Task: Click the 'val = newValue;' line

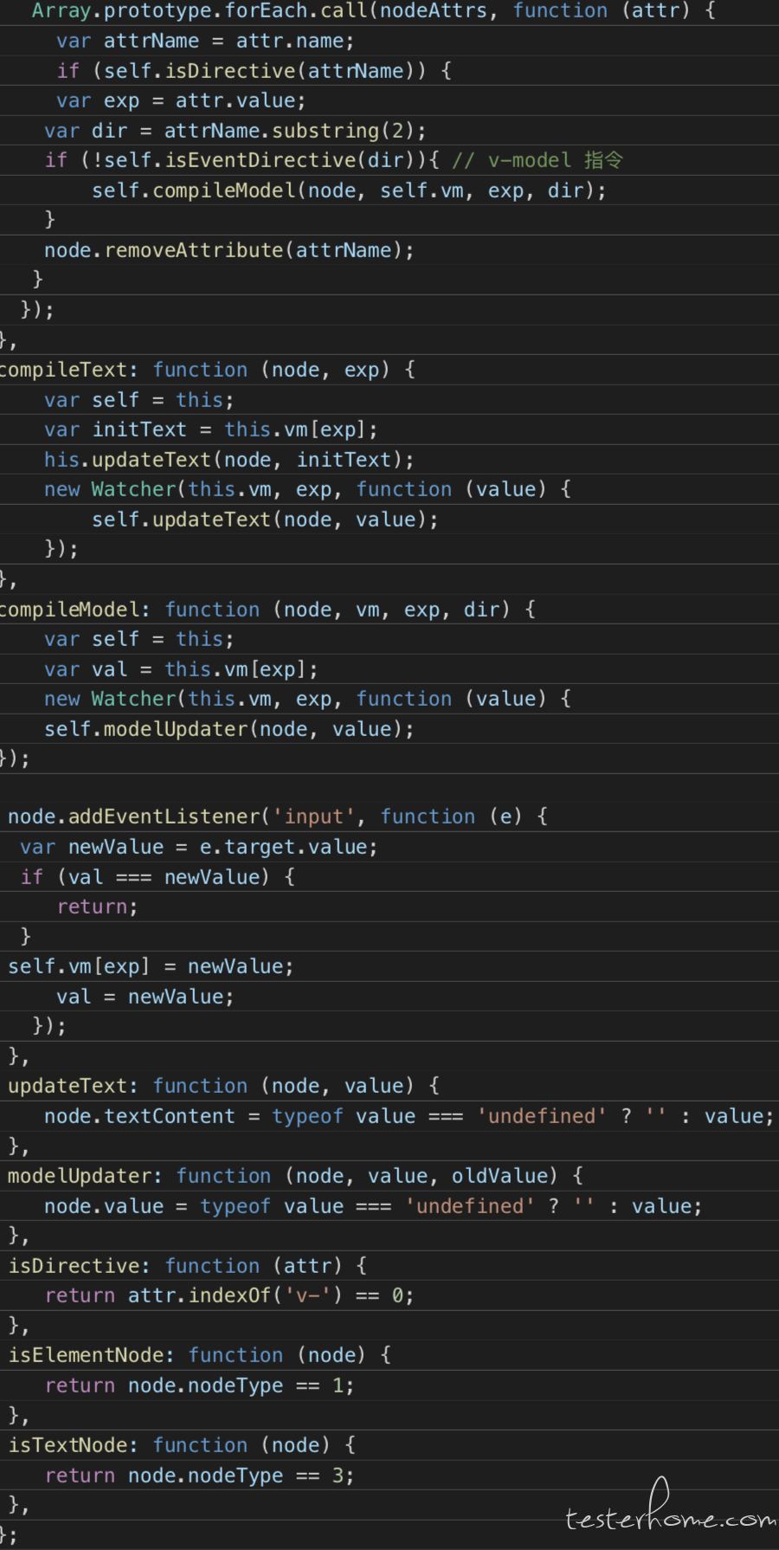Action: pos(145,997)
